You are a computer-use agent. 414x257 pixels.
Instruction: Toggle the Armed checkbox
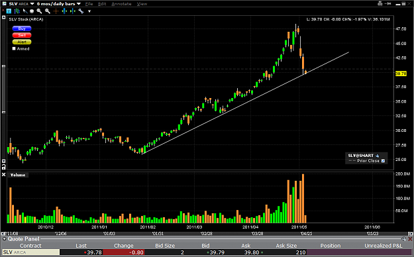point(14,48)
